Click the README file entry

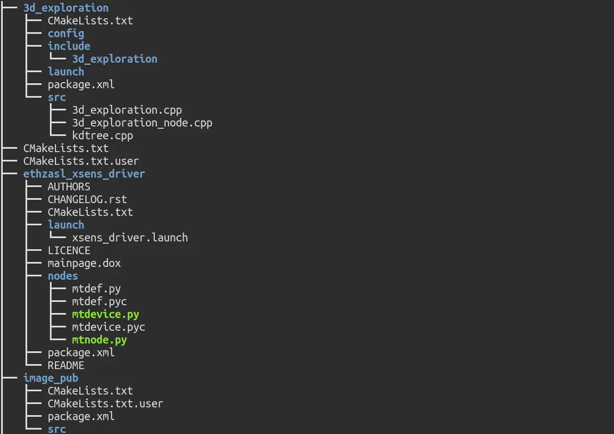pyautogui.click(x=65, y=365)
